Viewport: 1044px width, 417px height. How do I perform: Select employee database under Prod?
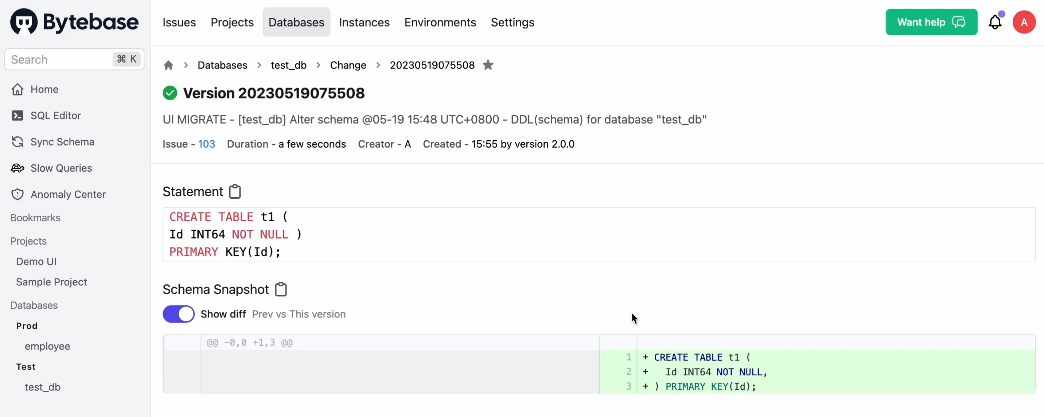coord(47,346)
